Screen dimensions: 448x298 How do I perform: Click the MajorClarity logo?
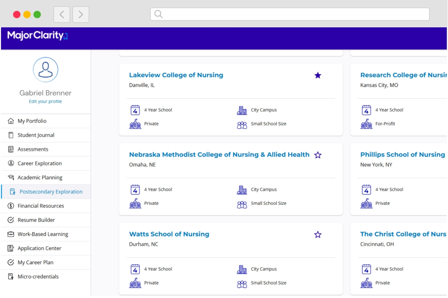point(37,36)
